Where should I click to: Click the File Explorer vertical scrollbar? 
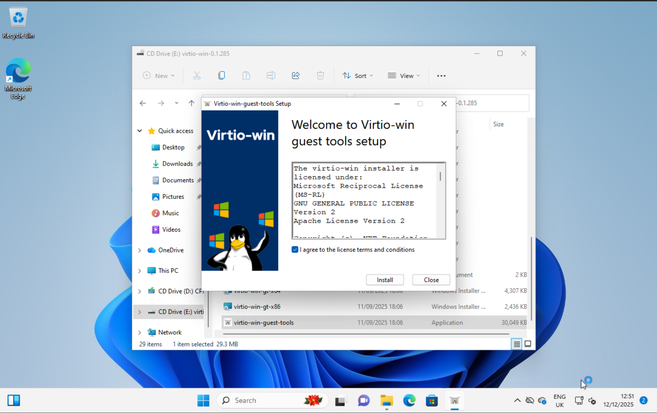531,278
